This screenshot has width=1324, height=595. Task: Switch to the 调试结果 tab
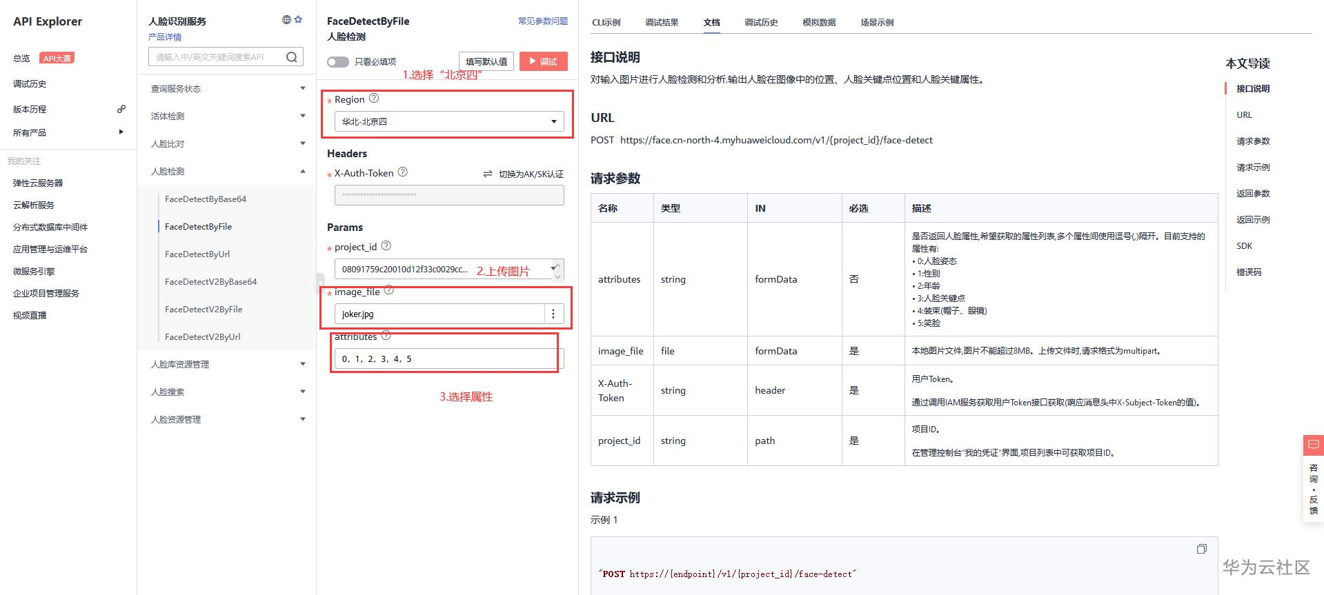coord(662,22)
